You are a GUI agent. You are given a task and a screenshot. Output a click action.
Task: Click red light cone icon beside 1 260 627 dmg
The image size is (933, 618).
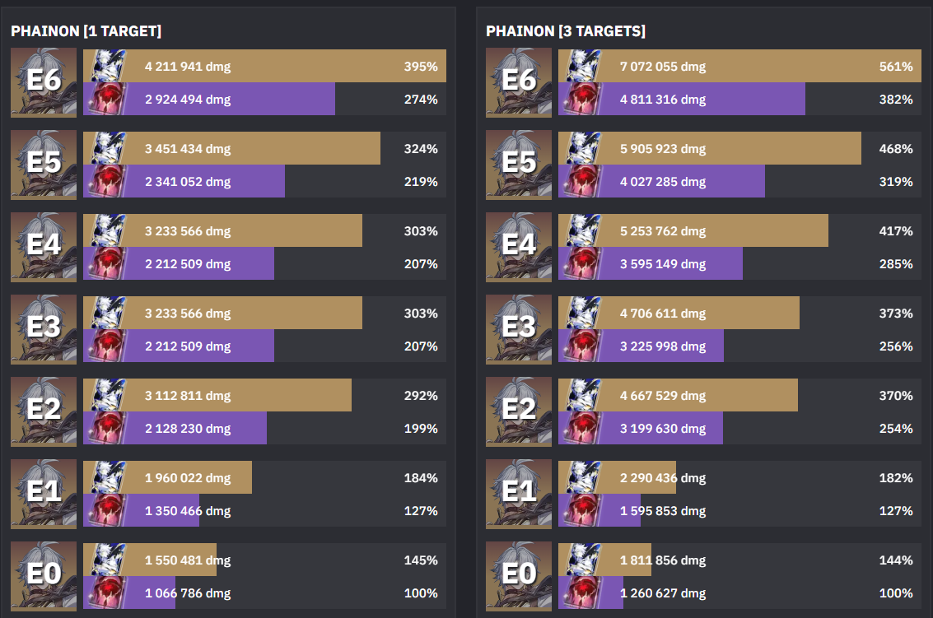(x=581, y=592)
